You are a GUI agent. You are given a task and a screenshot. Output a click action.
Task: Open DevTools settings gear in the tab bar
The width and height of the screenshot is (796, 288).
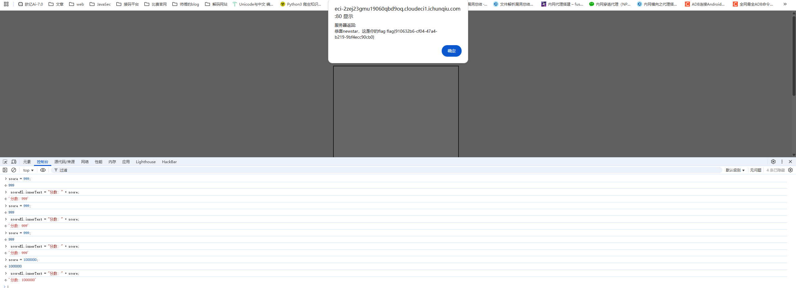(x=773, y=162)
